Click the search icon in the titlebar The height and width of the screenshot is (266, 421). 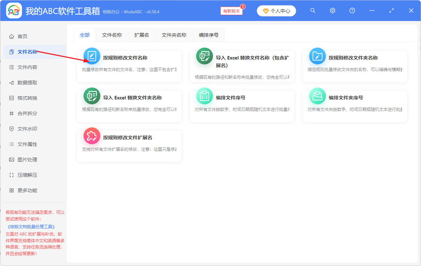[313, 10]
